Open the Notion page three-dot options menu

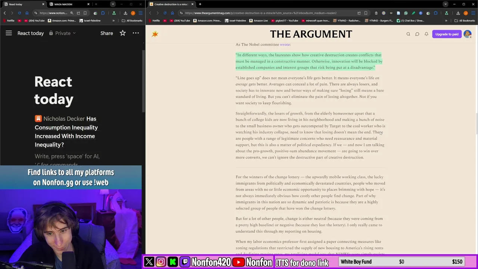pyautogui.click(x=136, y=33)
